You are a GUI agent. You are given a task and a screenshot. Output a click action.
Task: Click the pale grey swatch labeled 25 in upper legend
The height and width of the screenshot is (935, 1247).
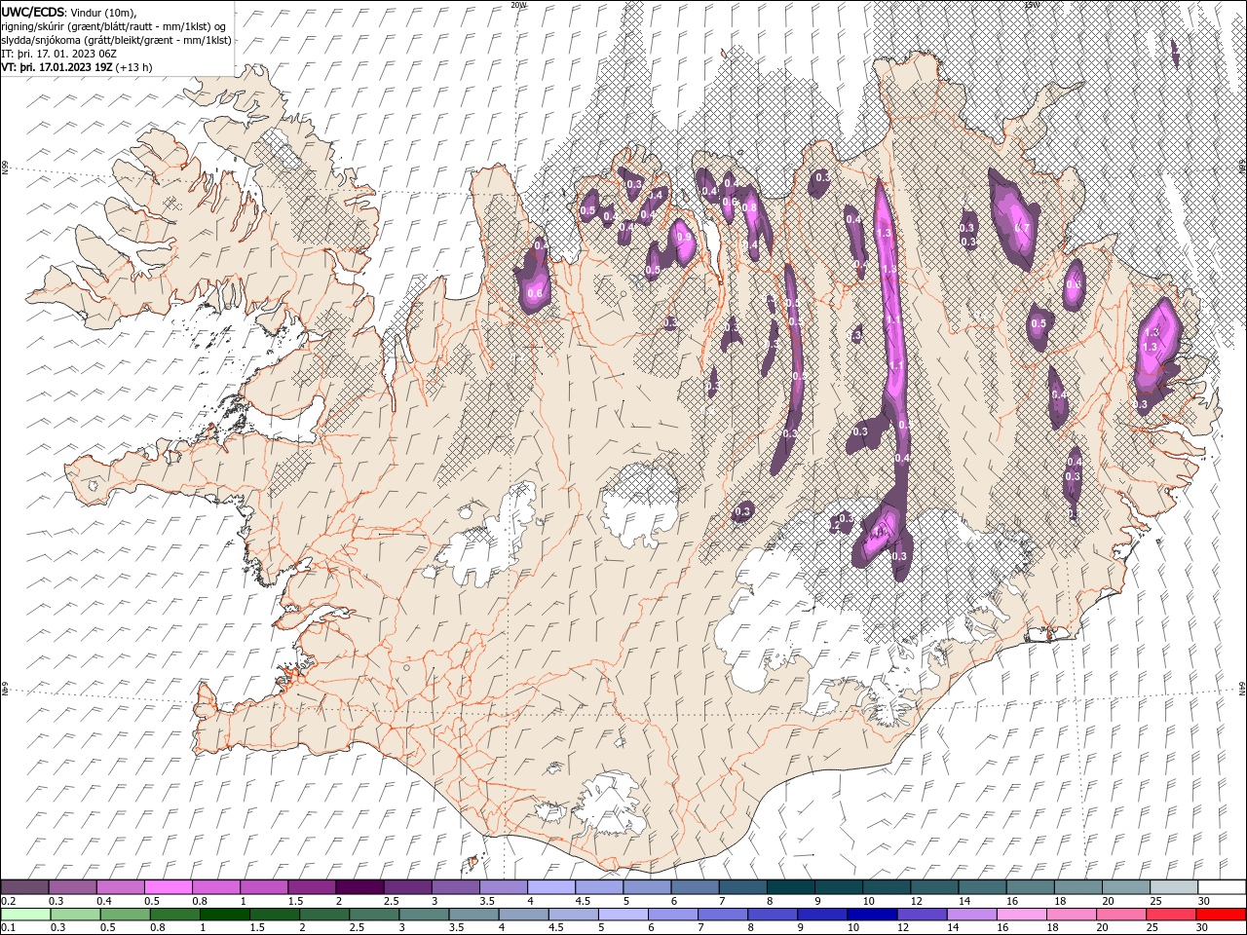click(1174, 887)
